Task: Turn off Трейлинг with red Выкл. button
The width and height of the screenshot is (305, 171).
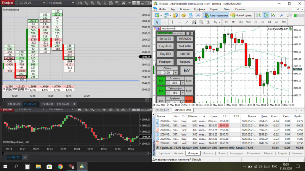Action: pyautogui.click(x=189, y=100)
